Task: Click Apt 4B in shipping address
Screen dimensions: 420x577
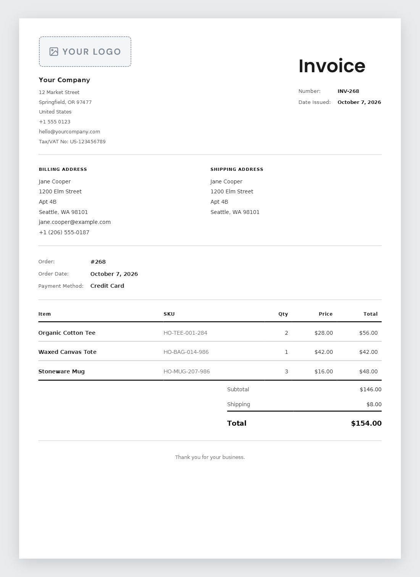Action: (219, 202)
